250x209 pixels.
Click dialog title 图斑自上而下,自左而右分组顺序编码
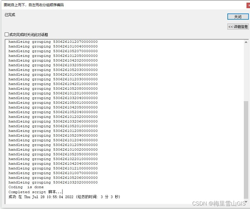click(34, 5)
